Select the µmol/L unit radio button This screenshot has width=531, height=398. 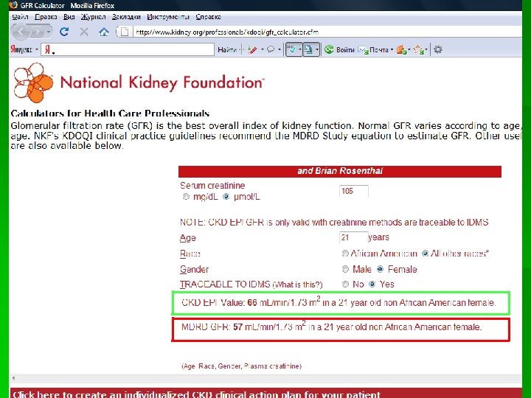pyautogui.click(x=226, y=197)
